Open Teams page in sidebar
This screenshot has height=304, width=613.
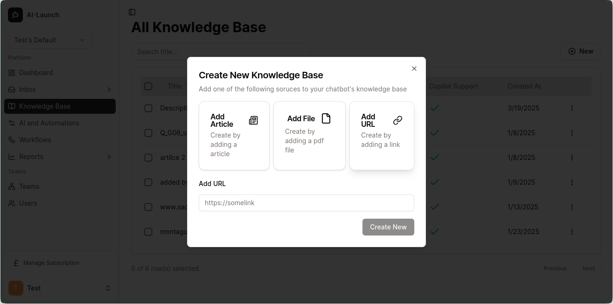[60, 187]
